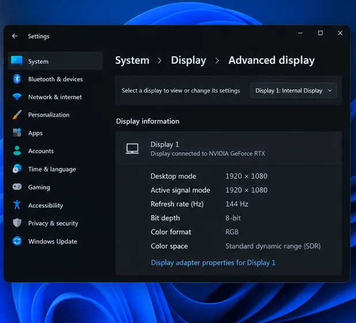Click the Personalization paintbrush icon
Image resolution: width=356 pixels, height=323 pixels.
pyautogui.click(x=17, y=115)
